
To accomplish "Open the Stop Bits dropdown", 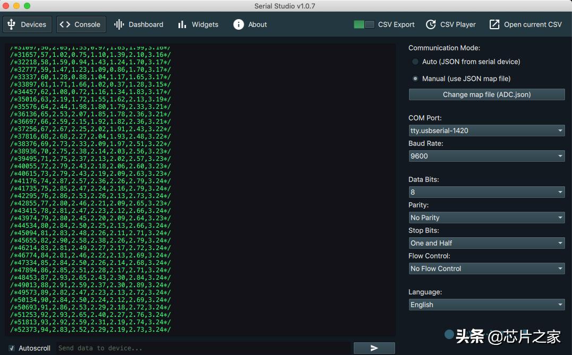I will click(486, 243).
